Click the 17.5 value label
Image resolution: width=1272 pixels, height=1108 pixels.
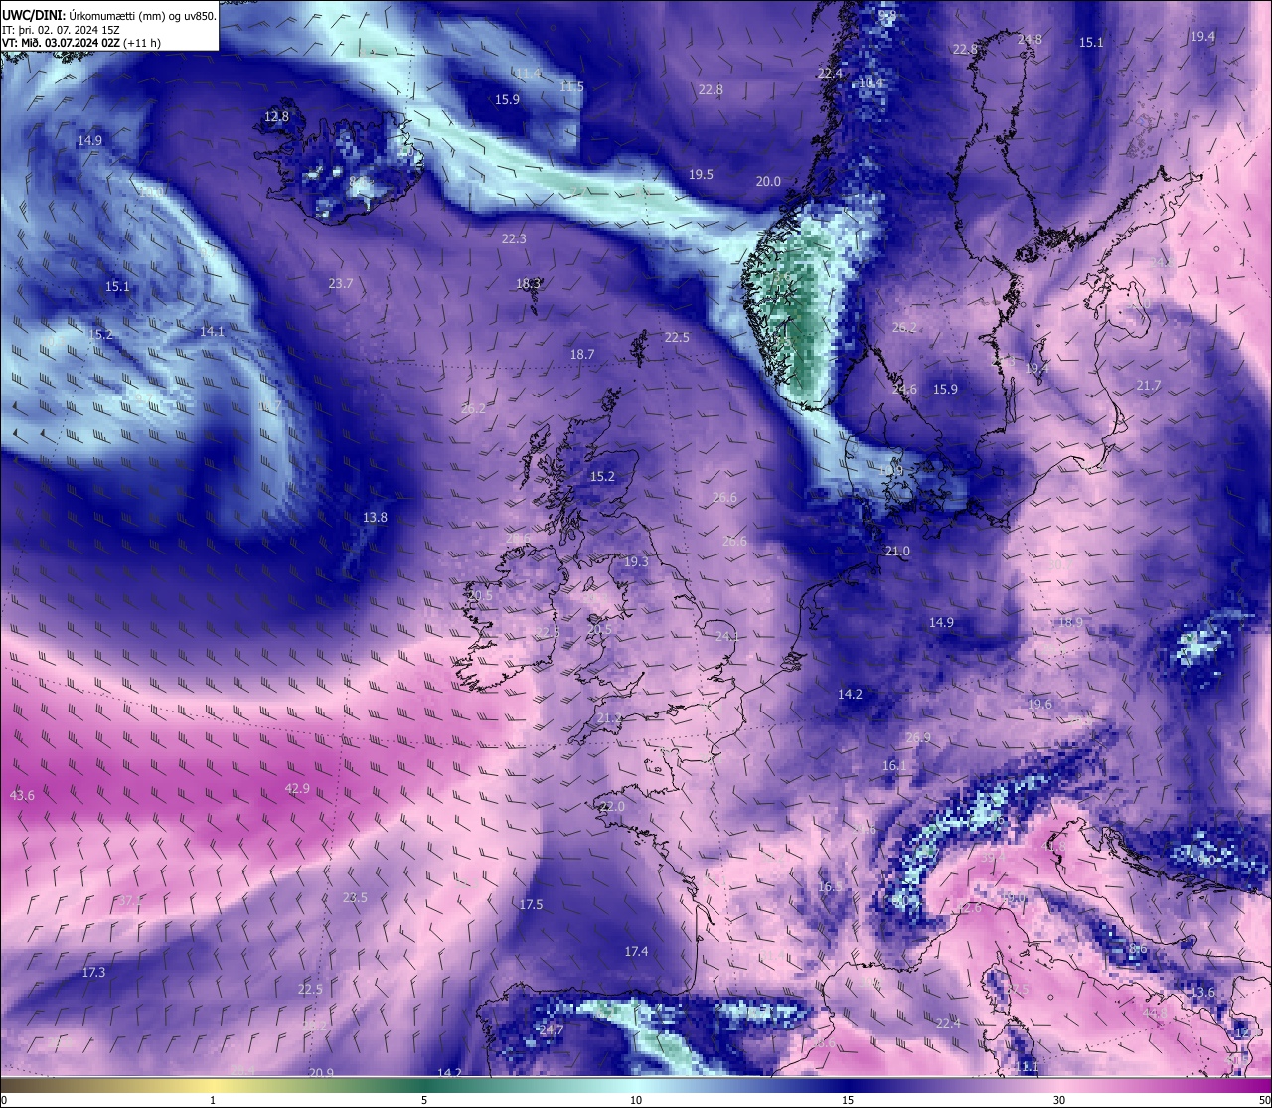[x=531, y=905]
